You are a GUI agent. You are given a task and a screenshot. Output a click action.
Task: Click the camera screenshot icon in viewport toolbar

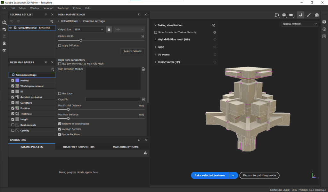pyautogui.click(x=317, y=15)
